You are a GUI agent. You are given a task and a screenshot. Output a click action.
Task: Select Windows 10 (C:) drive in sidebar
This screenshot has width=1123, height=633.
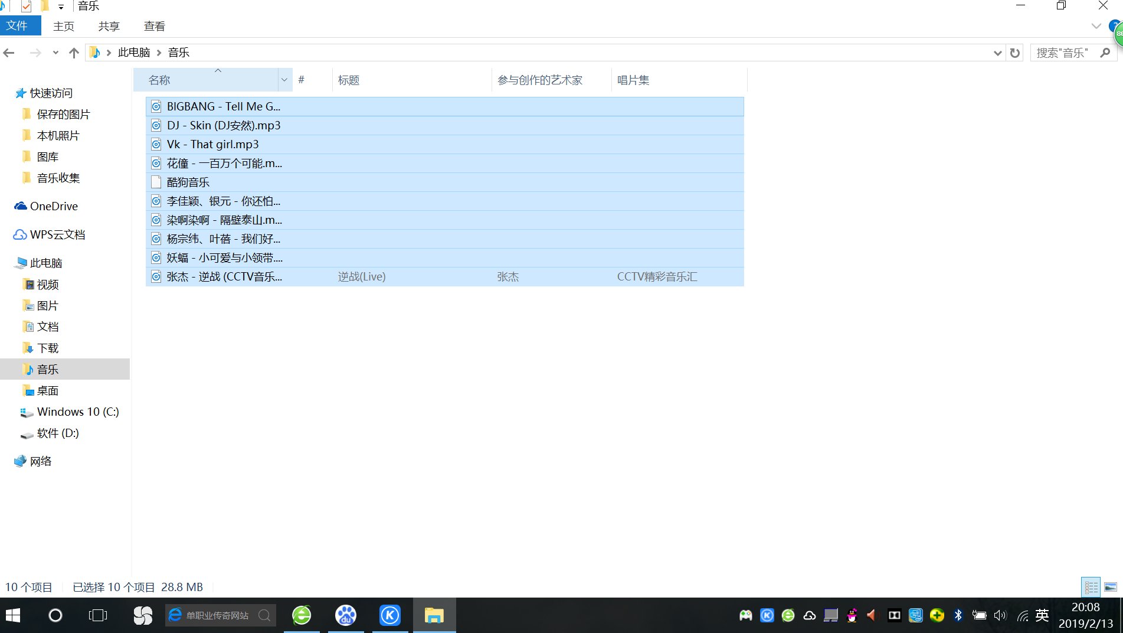(x=78, y=412)
